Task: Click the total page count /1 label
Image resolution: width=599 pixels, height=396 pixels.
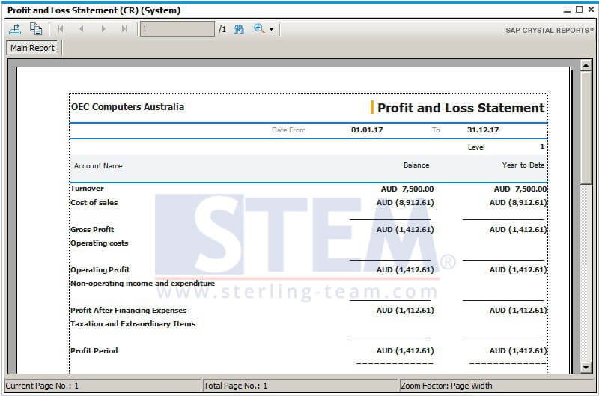Action: point(222,29)
